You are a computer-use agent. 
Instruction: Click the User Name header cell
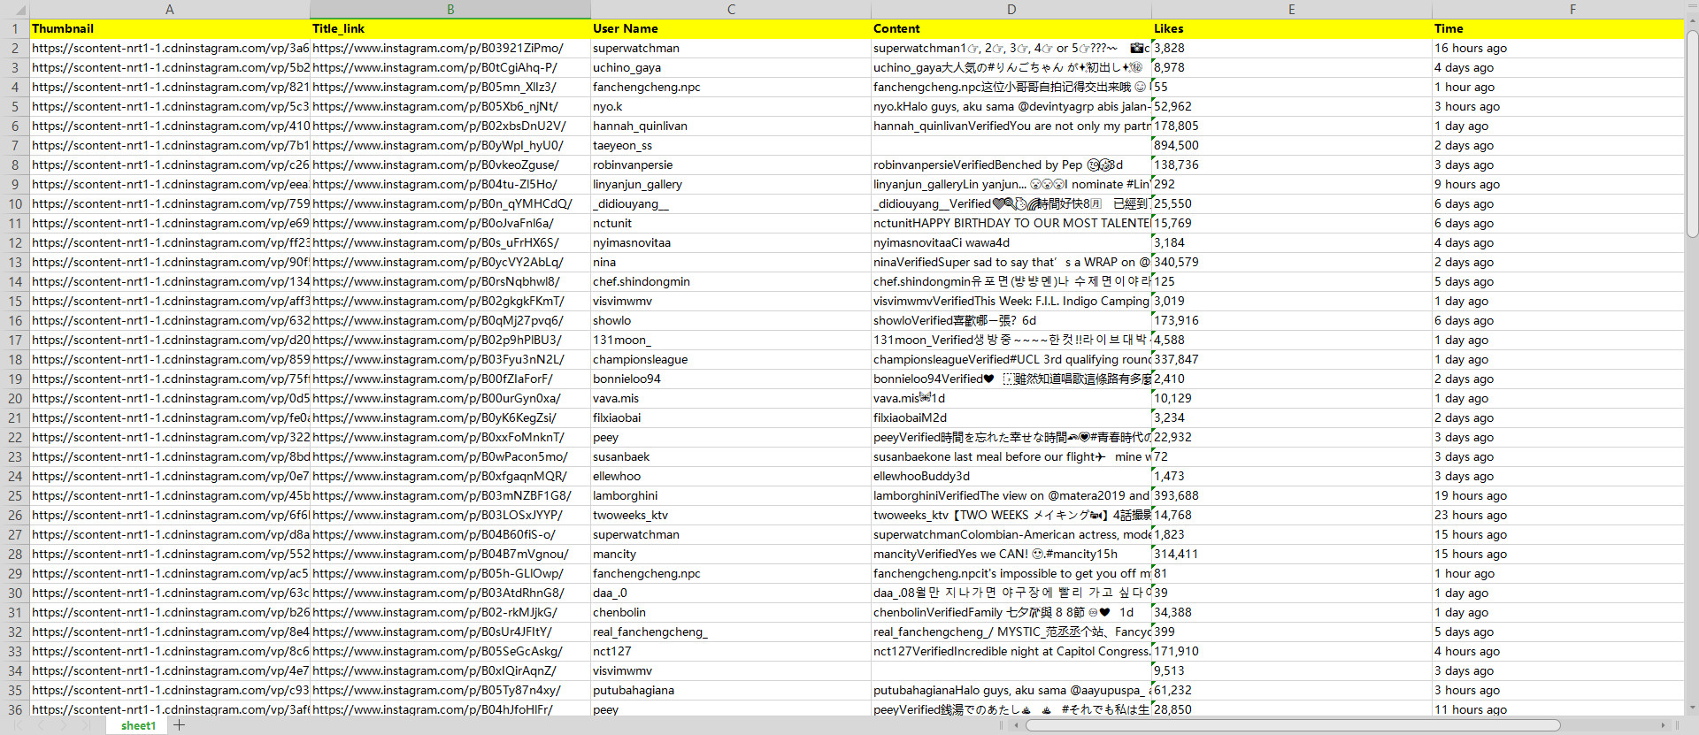(731, 28)
